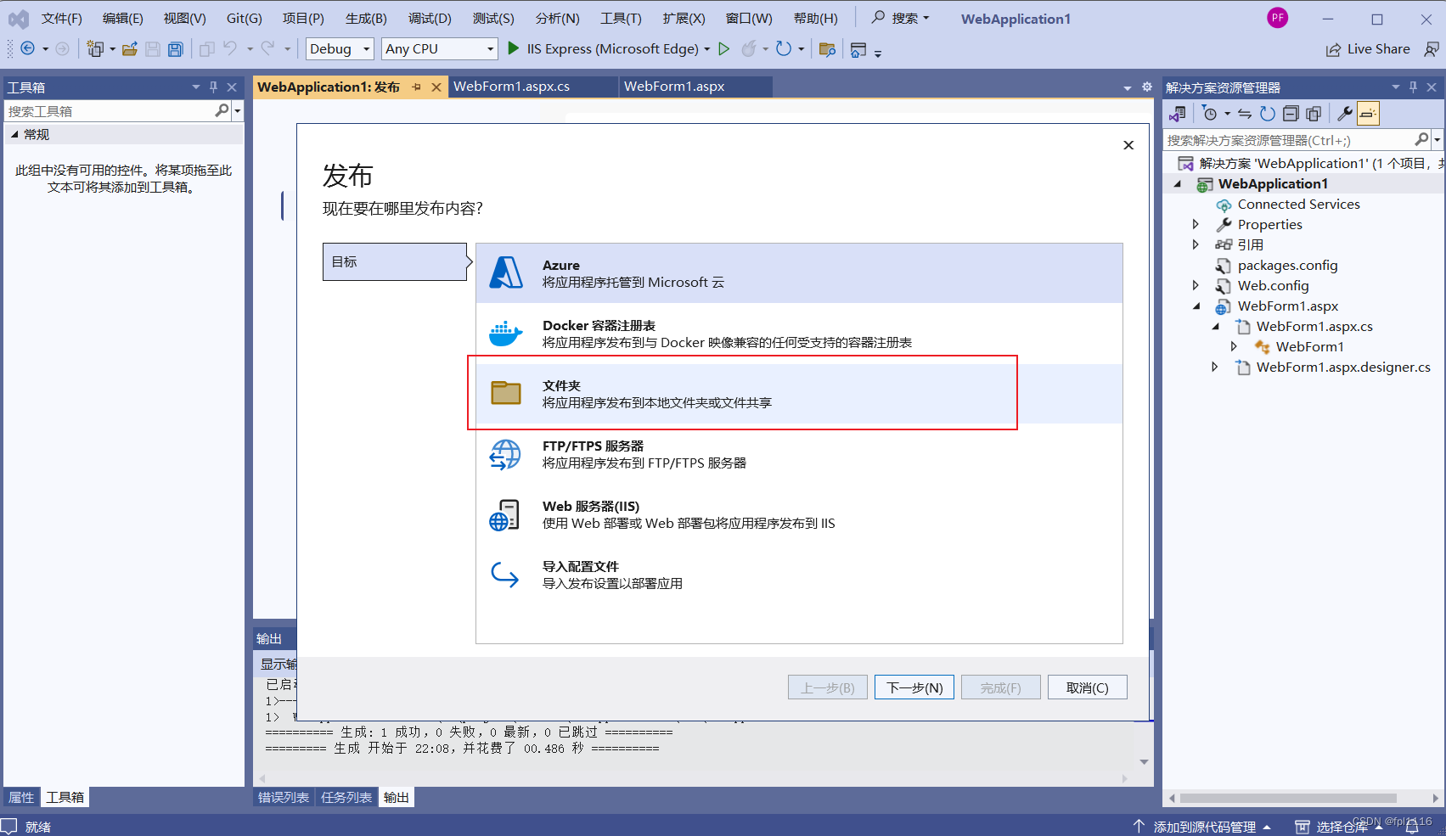Open the 文件(F) menu
The height and width of the screenshot is (836, 1446).
pyautogui.click(x=62, y=18)
